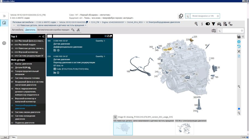The height and width of the screenshot is (139, 249).
Task: Switch to the Двигатель tab
Action: (30, 30)
